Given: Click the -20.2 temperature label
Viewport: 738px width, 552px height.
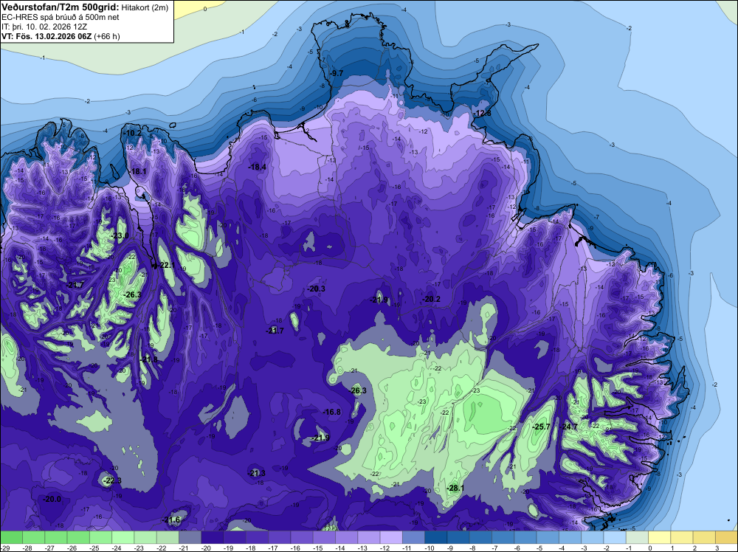Looking at the screenshot, I should 431,299.
